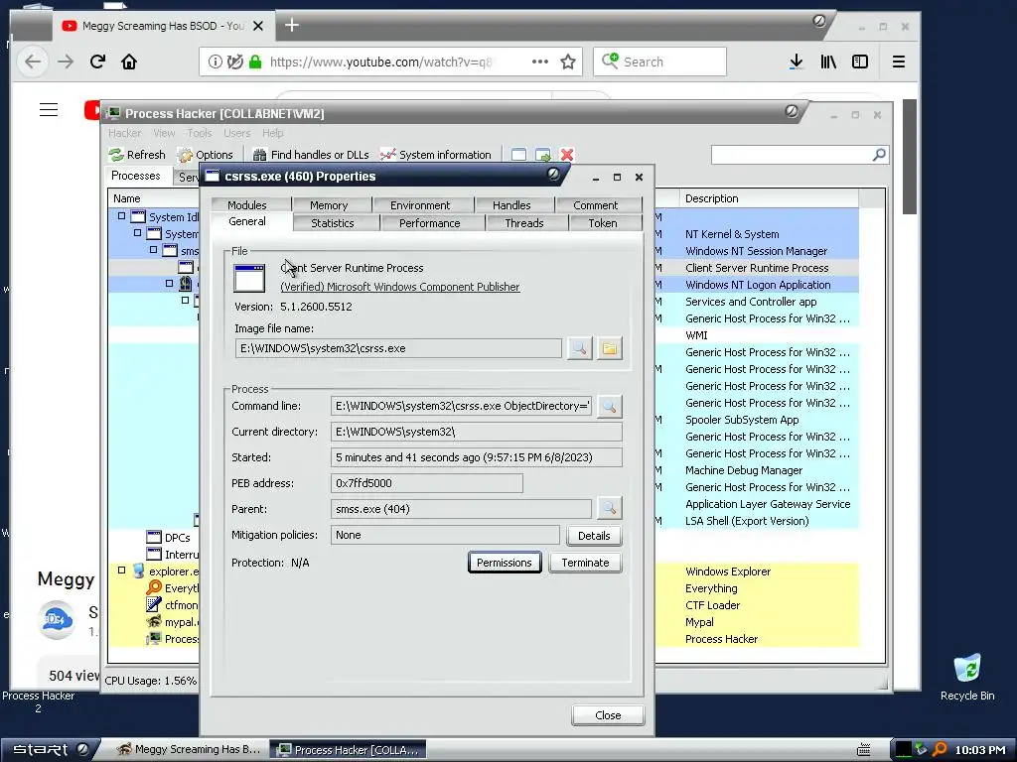
Task: Focus the Image file name field
Action: coord(398,348)
